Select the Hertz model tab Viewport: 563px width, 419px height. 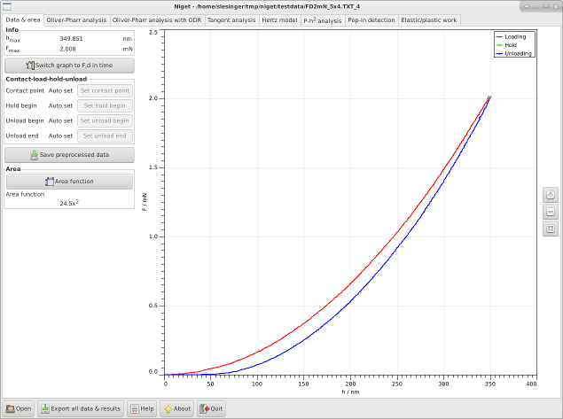pos(279,20)
